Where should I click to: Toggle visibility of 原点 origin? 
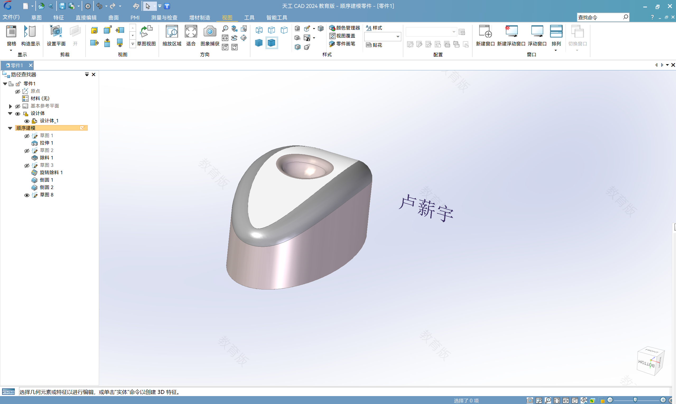pos(18,91)
